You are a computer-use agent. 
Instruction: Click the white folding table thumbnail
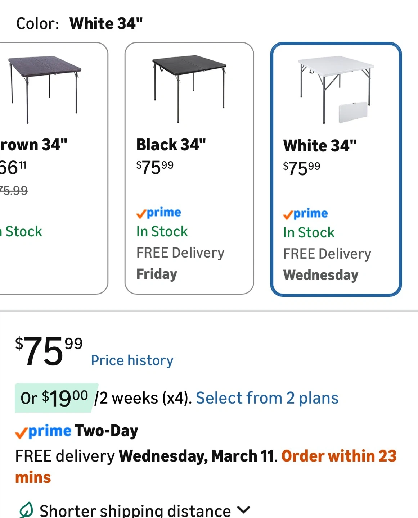pyautogui.click(x=336, y=90)
